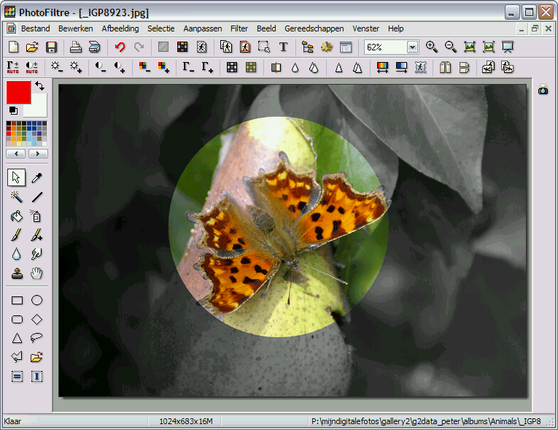Image resolution: width=558 pixels, height=430 pixels.
Task: Open the Aanpassen menu
Action: coord(203,28)
